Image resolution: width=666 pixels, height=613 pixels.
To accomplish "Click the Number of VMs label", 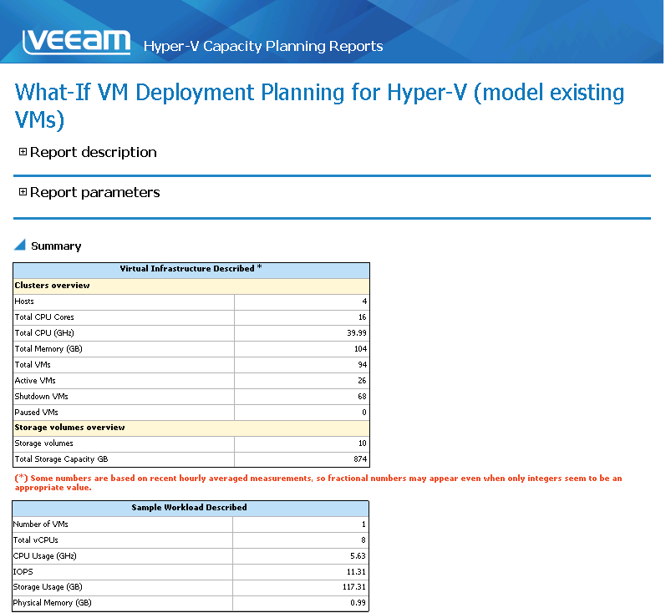I will click(x=40, y=524).
